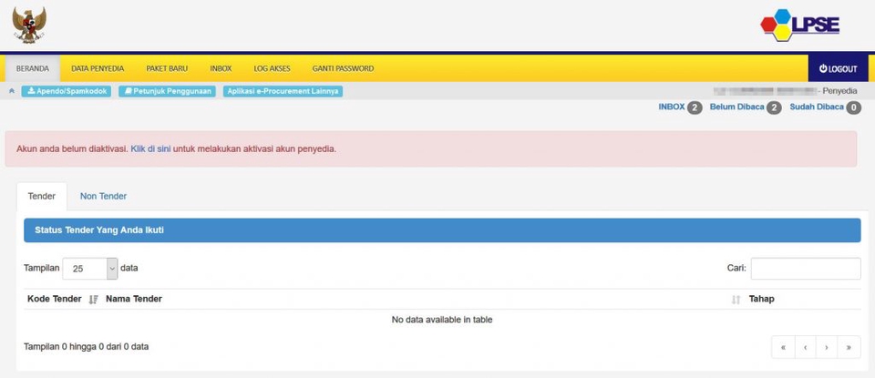Screen dimensions: 875x378
Task: Go to last page of table
Action: [849, 347]
